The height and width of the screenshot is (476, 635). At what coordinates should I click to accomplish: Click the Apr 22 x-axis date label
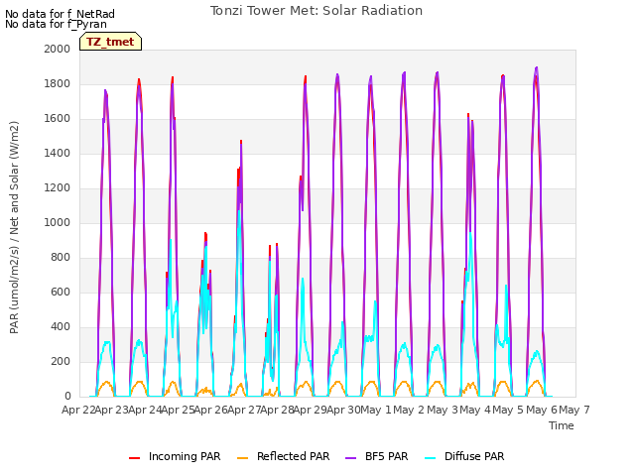click(78, 410)
